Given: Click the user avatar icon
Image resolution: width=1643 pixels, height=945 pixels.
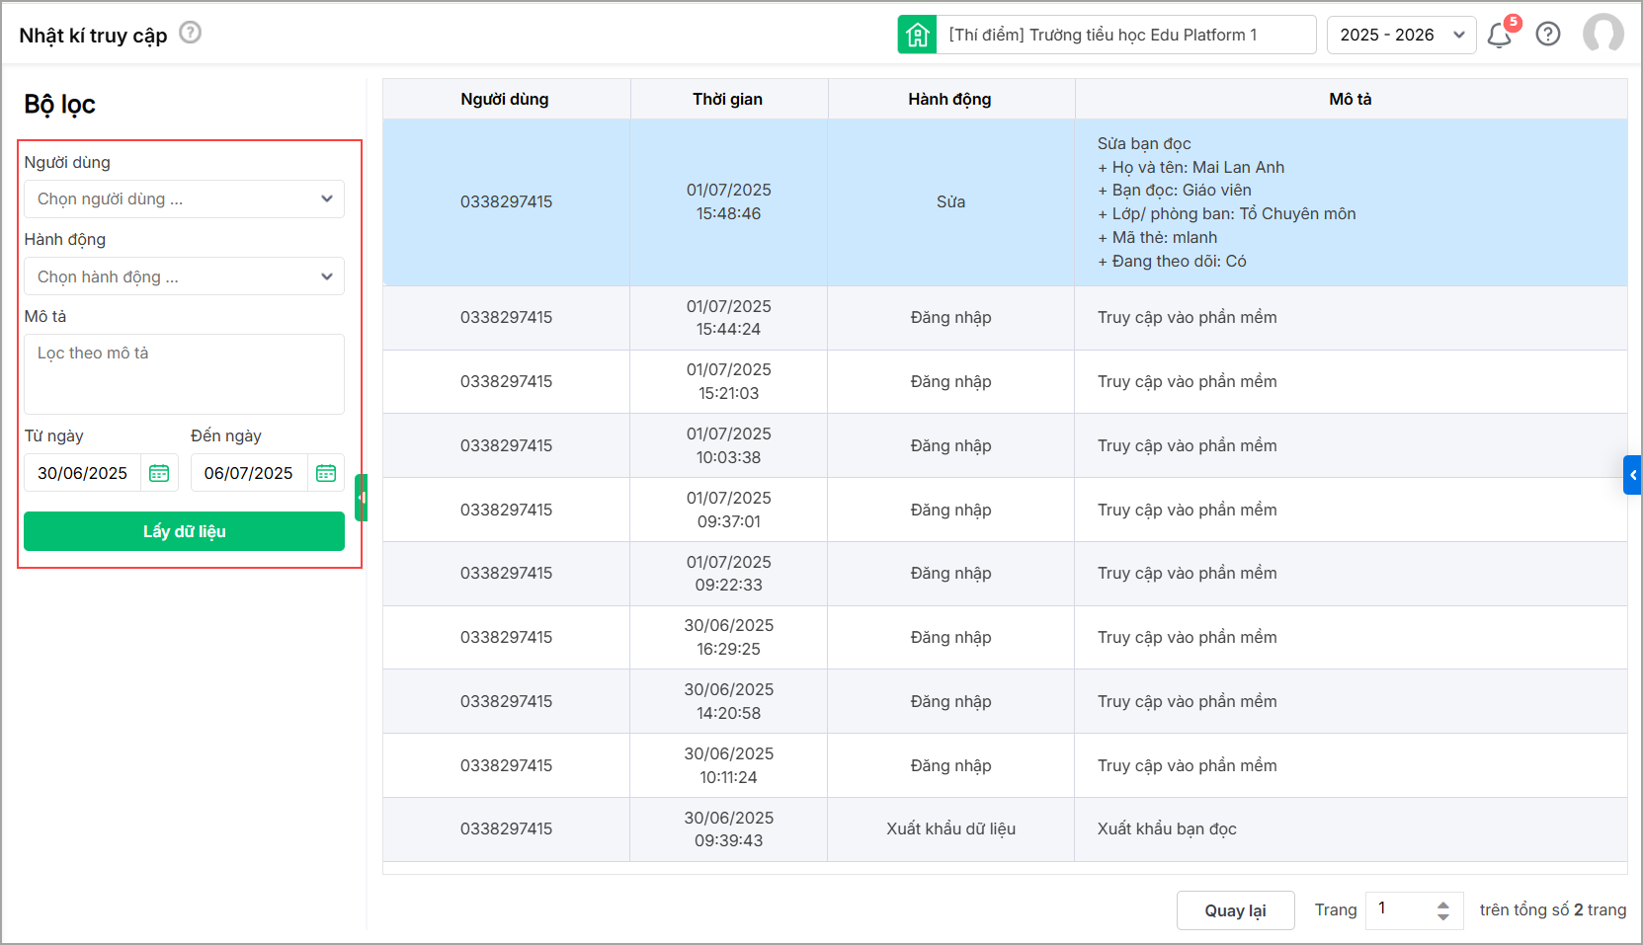Looking at the screenshot, I should pos(1602,34).
